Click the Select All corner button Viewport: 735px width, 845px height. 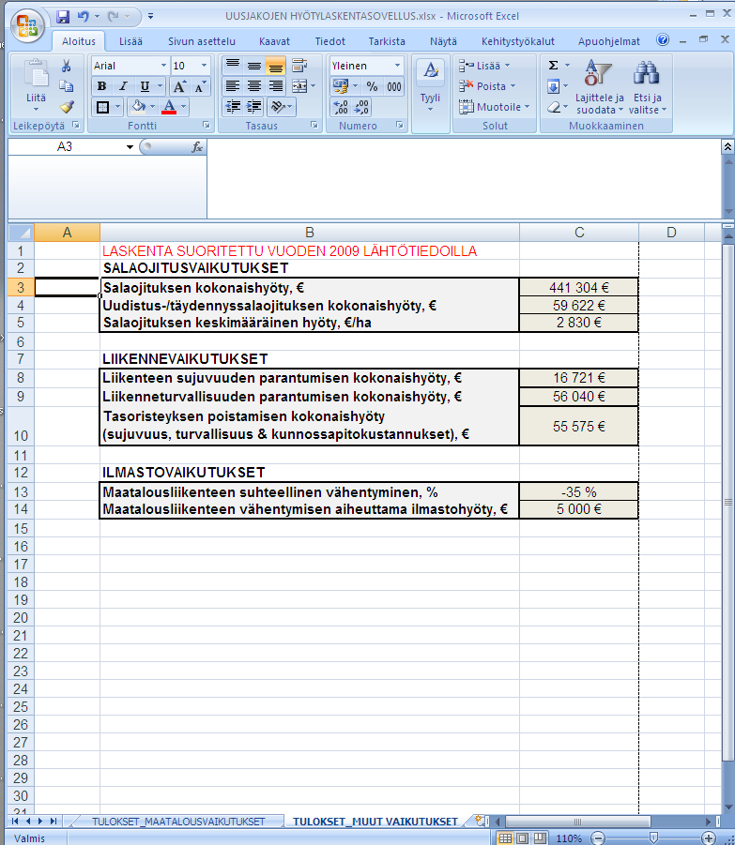click(x=21, y=233)
